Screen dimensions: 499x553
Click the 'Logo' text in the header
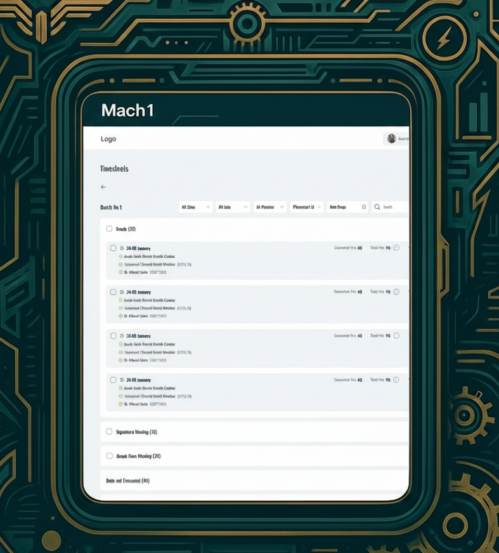108,139
